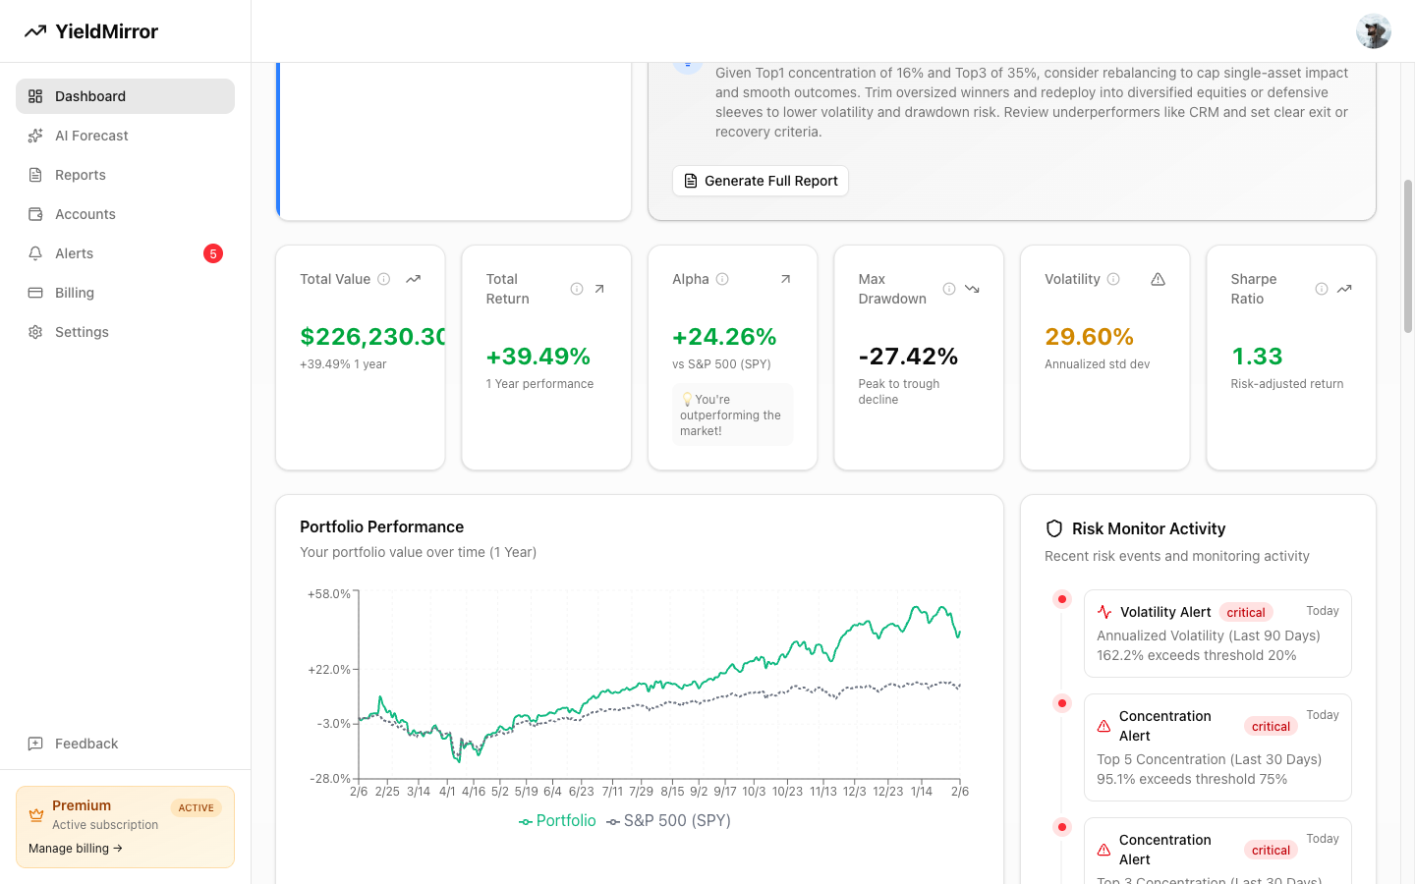Viewport: 1415px width, 884px height.
Task: Click Alpha info icon
Action: pyautogui.click(x=722, y=279)
